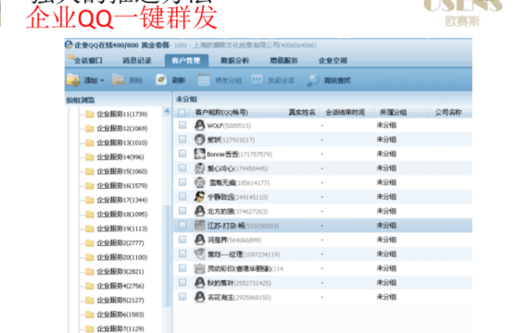Click the avatar of user 510150393

click(200, 226)
